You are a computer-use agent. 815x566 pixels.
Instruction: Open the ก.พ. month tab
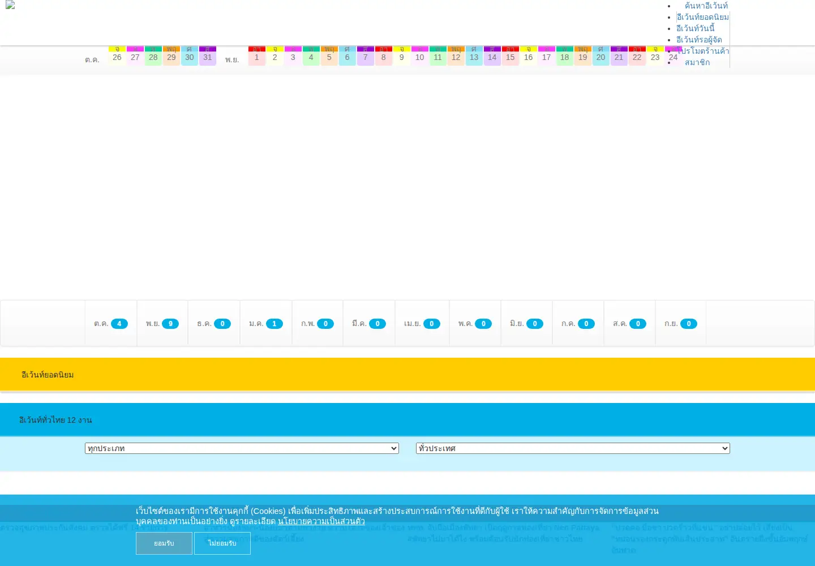(318, 323)
